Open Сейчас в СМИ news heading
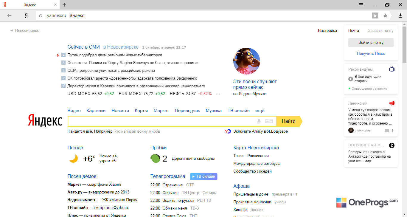Image resolution: width=407 pixels, height=217 pixels. pos(84,47)
